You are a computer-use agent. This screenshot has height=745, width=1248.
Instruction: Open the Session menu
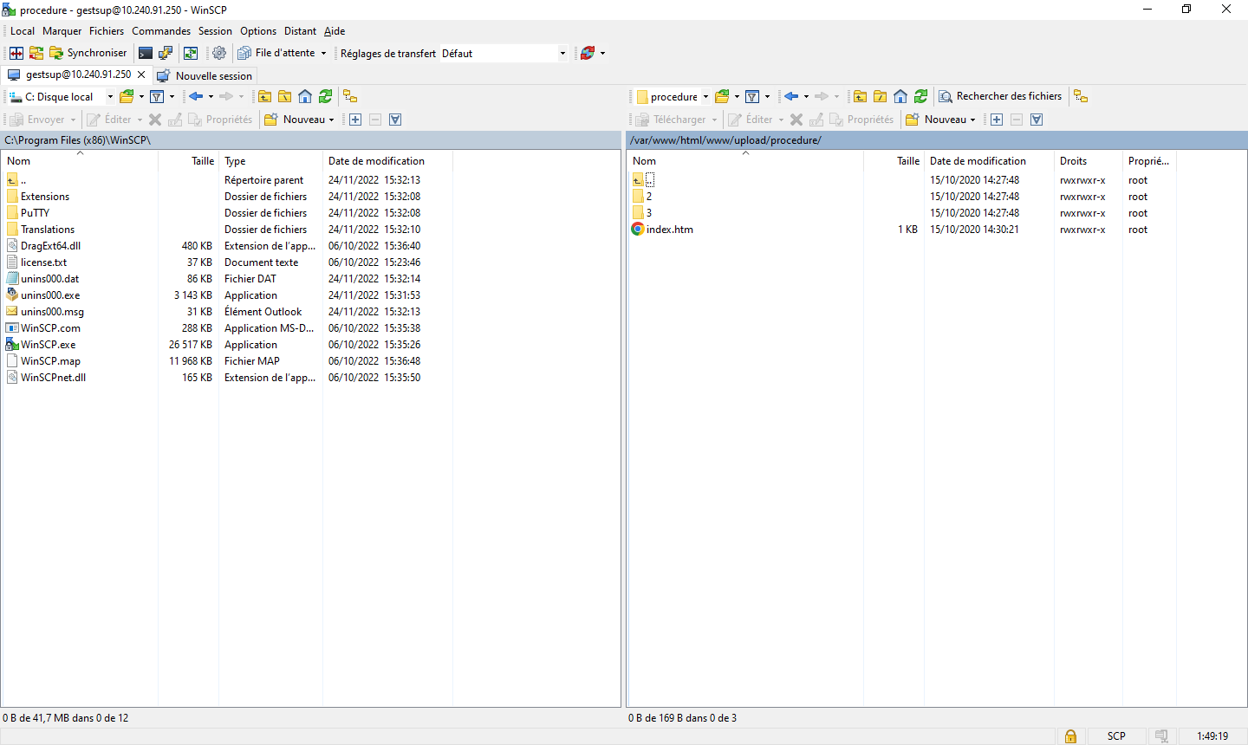coord(215,31)
